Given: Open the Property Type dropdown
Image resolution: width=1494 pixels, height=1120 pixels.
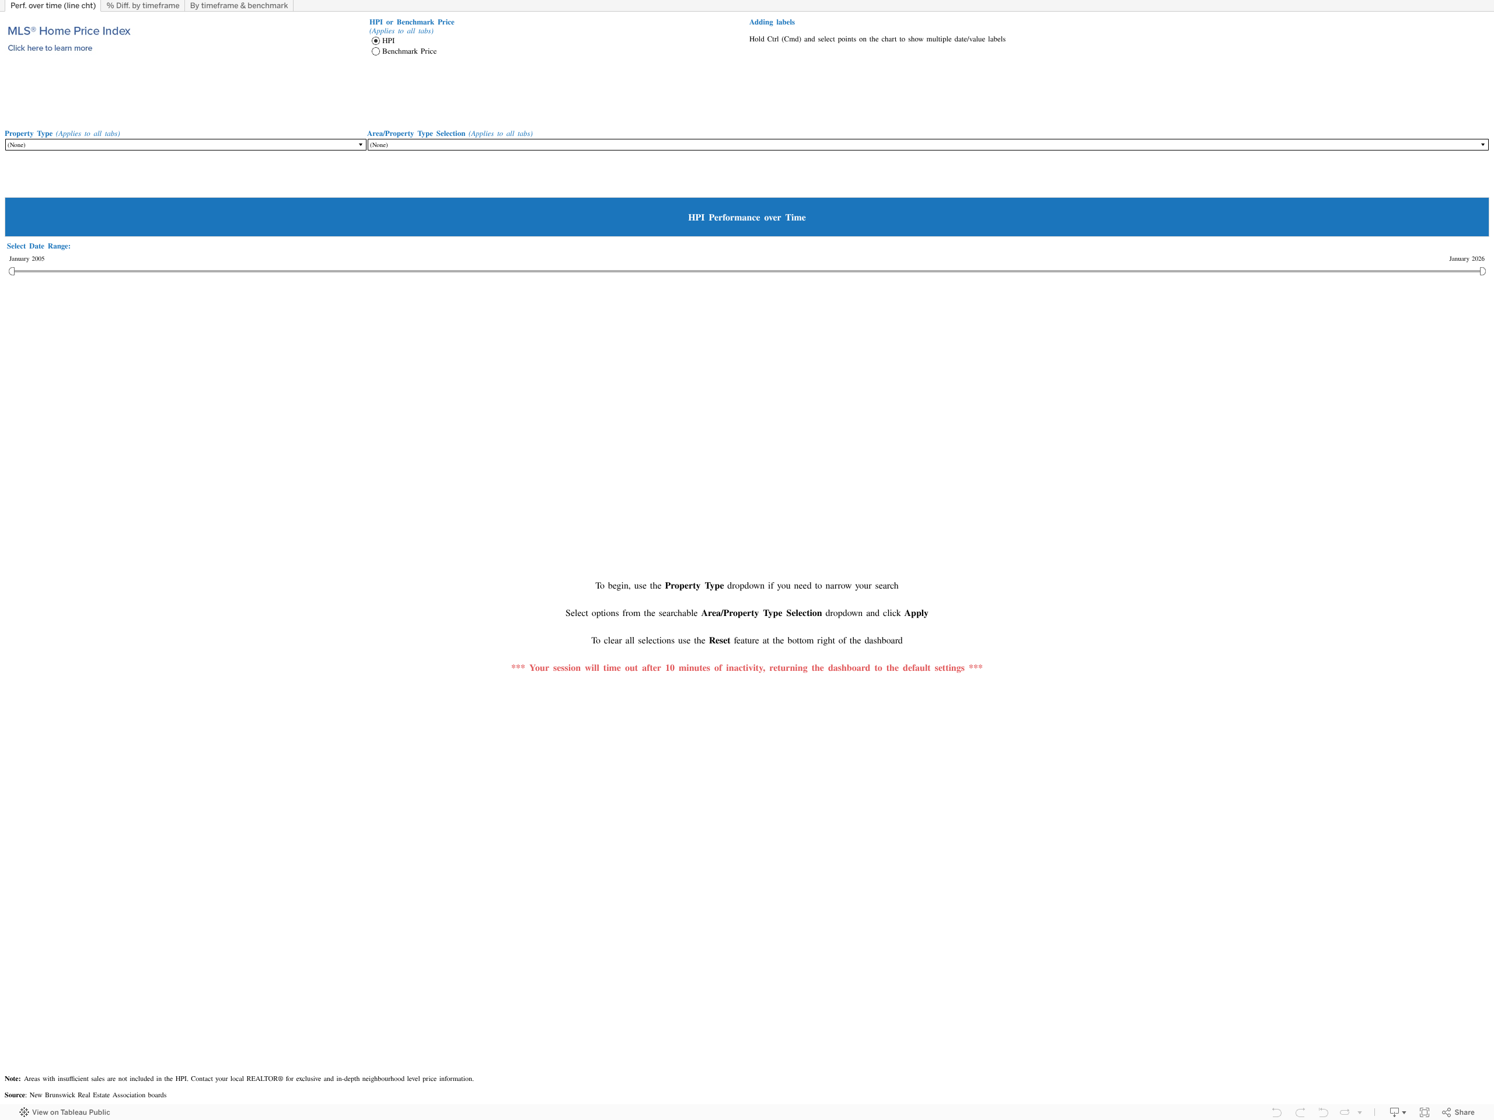Looking at the screenshot, I should [185, 145].
